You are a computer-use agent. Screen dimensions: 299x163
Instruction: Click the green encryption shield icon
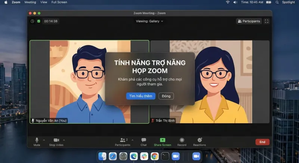click(x=39, y=21)
